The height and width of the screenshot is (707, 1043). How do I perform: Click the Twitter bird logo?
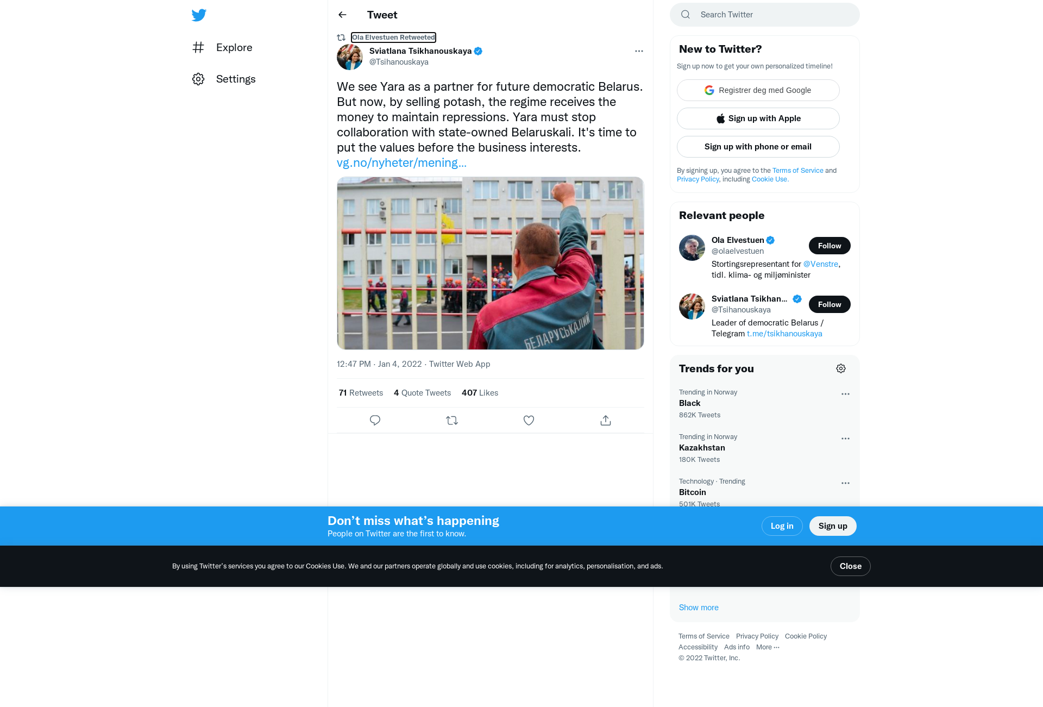click(199, 15)
